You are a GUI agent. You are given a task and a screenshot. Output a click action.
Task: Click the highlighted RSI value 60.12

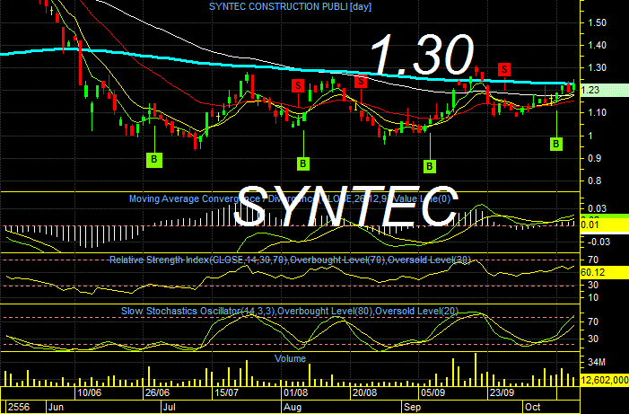604,273
